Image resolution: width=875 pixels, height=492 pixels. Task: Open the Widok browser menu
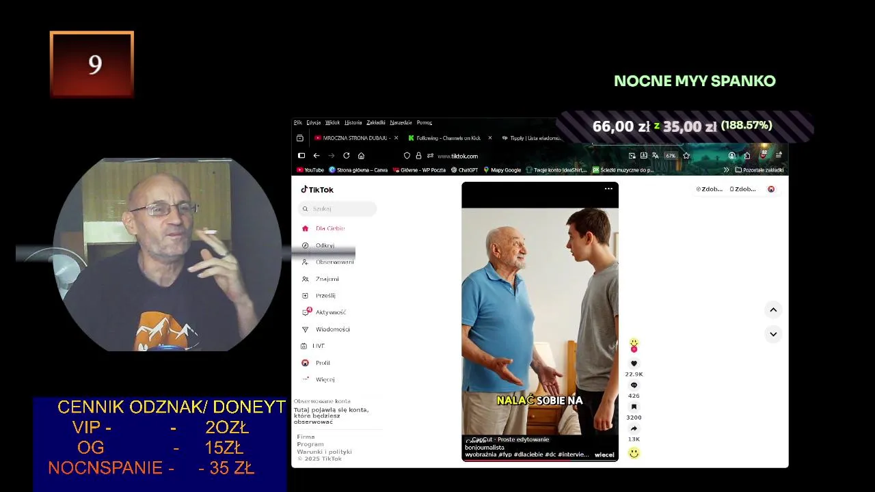click(332, 122)
